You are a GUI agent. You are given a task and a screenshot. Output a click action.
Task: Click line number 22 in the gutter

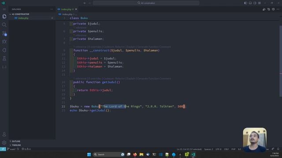tap(63, 106)
